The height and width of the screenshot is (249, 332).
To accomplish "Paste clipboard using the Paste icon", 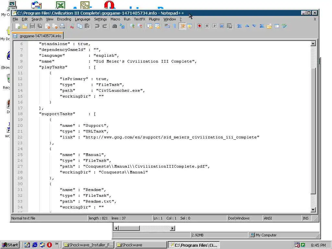I will [87, 26].
